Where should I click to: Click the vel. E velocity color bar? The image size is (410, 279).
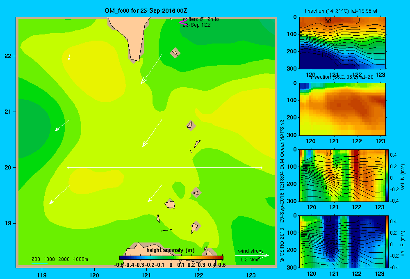click(x=387, y=241)
